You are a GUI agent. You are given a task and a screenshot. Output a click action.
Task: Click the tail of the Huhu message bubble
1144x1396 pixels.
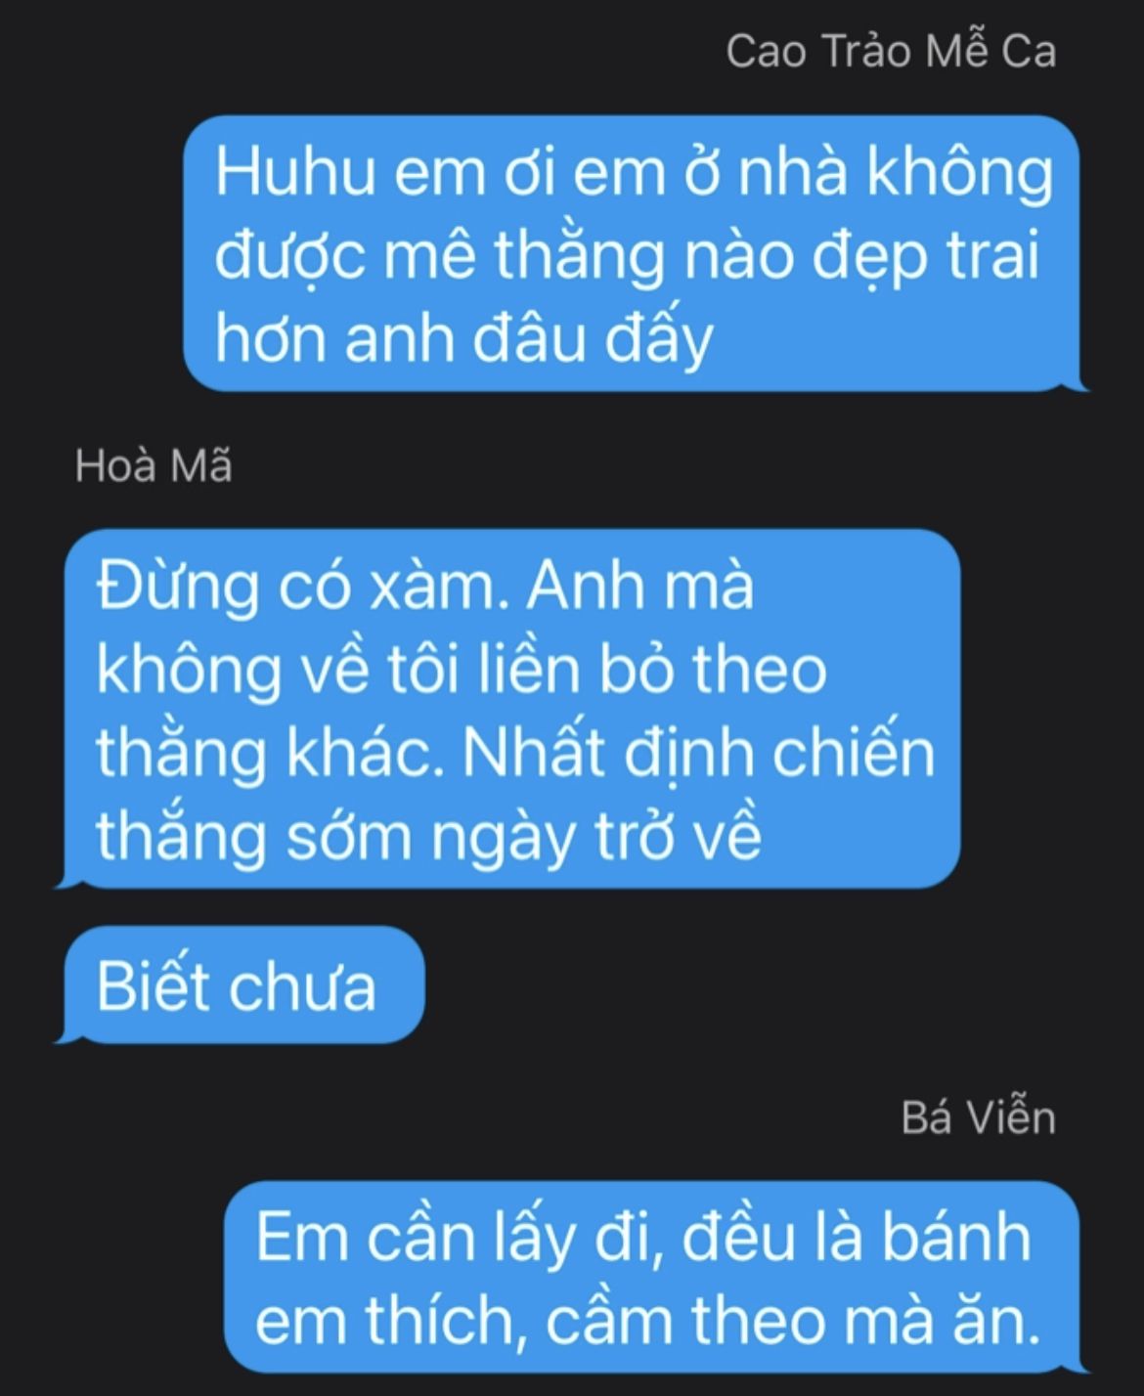click(1078, 381)
